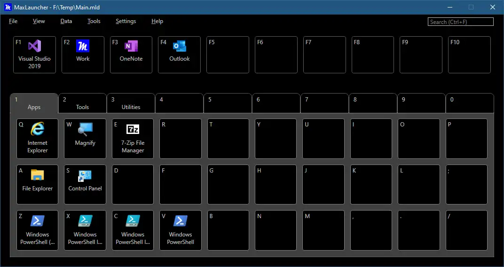Image resolution: width=504 pixels, height=267 pixels.
Task: Open the Help menu
Action: pyautogui.click(x=157, y=21)
